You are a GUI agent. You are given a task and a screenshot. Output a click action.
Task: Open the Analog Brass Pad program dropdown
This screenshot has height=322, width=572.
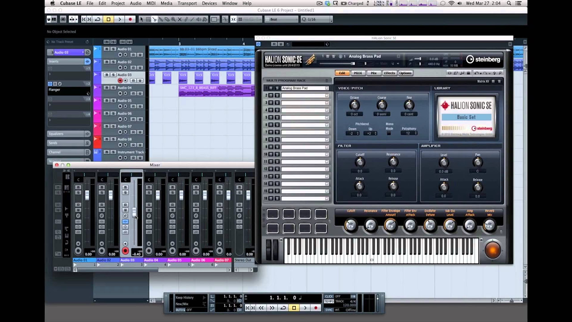coord(327,88)
